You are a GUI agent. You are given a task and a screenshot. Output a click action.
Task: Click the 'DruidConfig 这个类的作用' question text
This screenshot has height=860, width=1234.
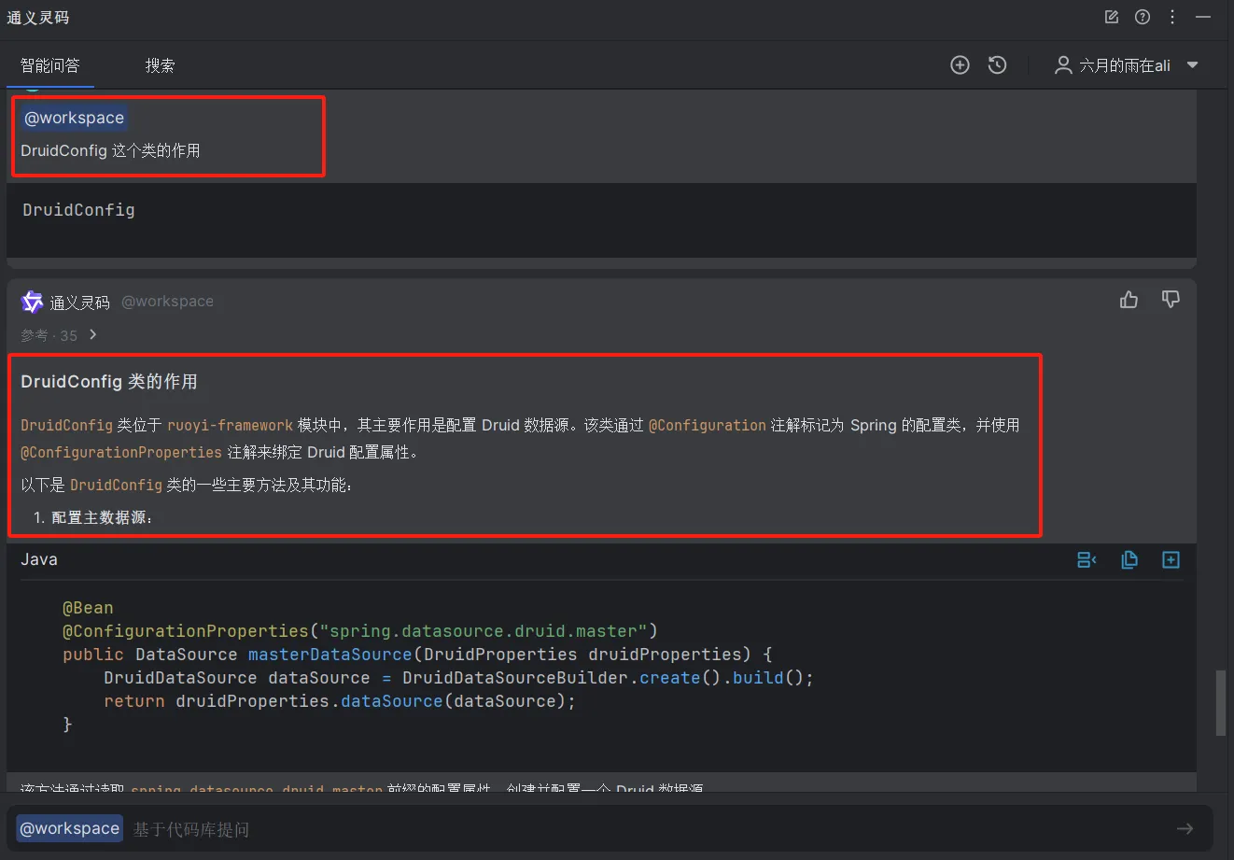(110, 150)
